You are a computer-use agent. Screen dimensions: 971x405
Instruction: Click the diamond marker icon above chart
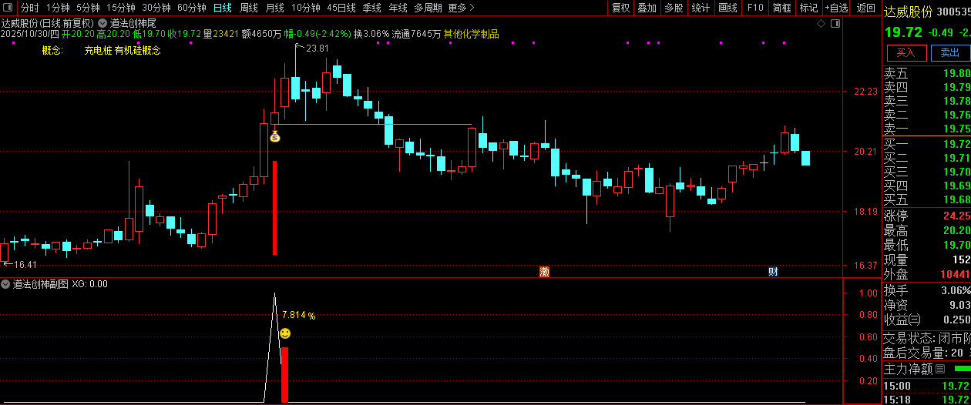821,24
